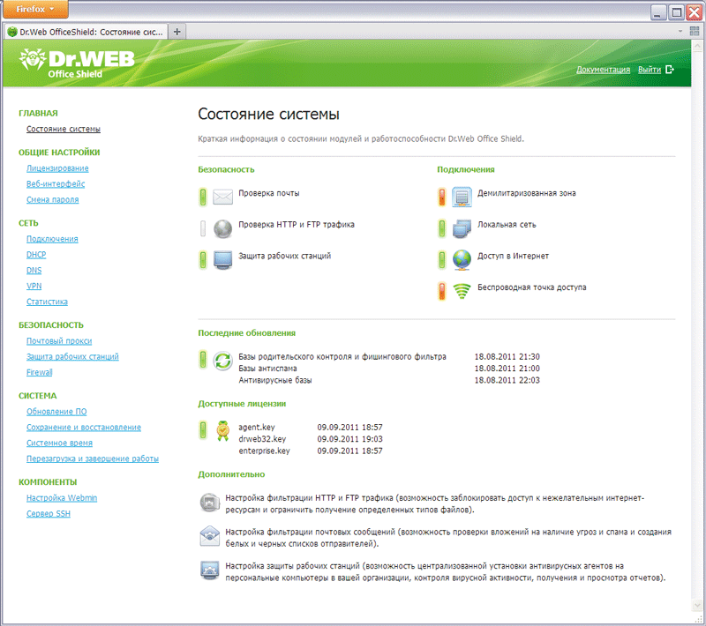Click the HTTP and FTP traffic globe icon
706x626 pixels.
pyautogui.click(x=223, y=228)
